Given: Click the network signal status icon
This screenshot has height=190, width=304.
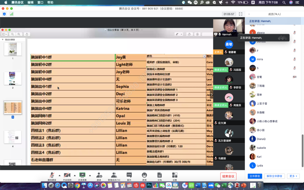Looking at the screenshot, I should pos(11,14).
